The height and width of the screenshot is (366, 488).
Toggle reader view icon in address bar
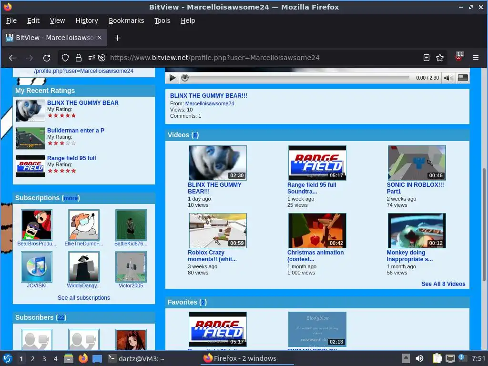(427, 58)
